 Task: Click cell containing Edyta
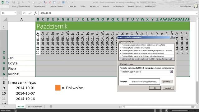tap(21, 63)
